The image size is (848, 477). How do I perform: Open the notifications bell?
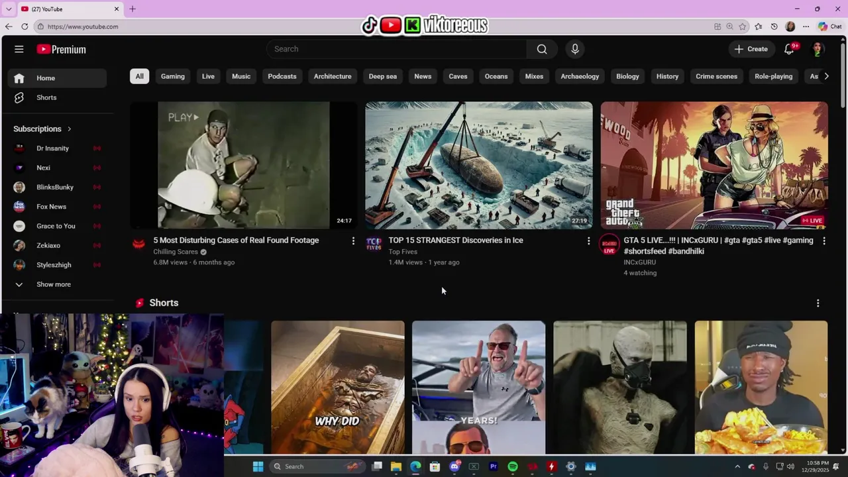tap(789, 49)
